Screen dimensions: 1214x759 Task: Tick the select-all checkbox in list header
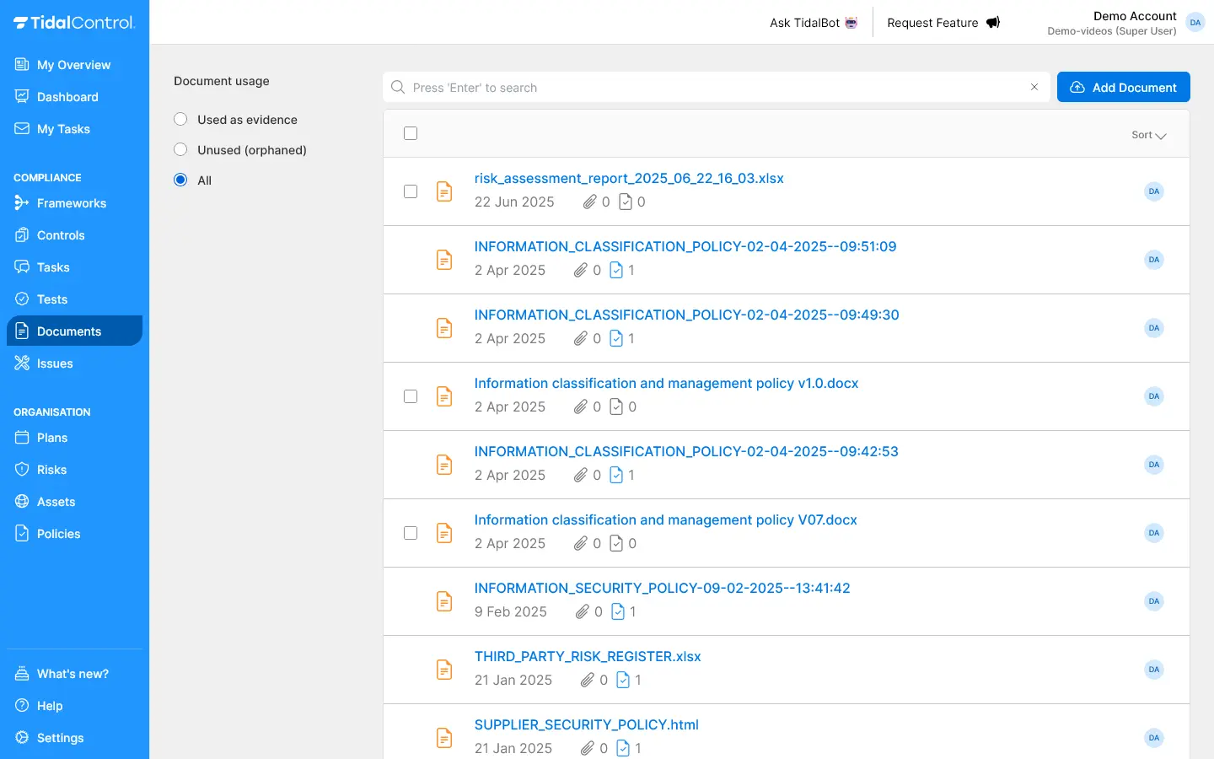coord(411,133)
